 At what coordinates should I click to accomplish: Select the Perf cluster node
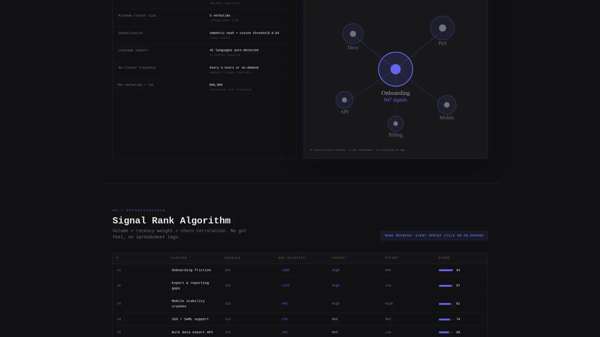tap(442, 28)
